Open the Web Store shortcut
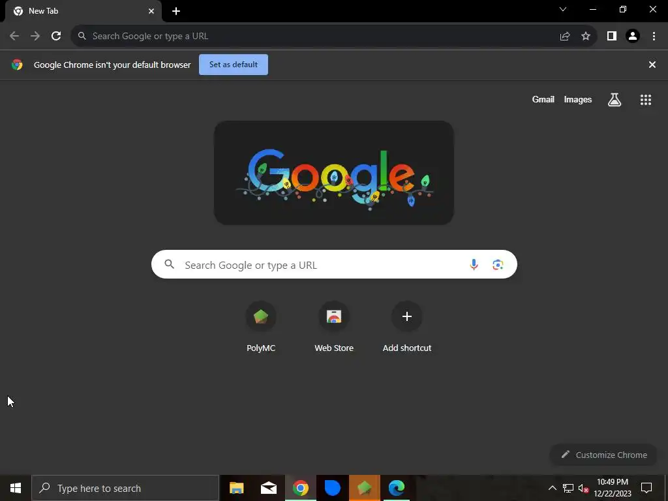 pyautogui.click(x=334, y=327)
